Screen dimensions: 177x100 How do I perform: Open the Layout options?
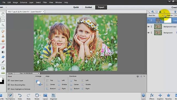click(x=45, y=96)
